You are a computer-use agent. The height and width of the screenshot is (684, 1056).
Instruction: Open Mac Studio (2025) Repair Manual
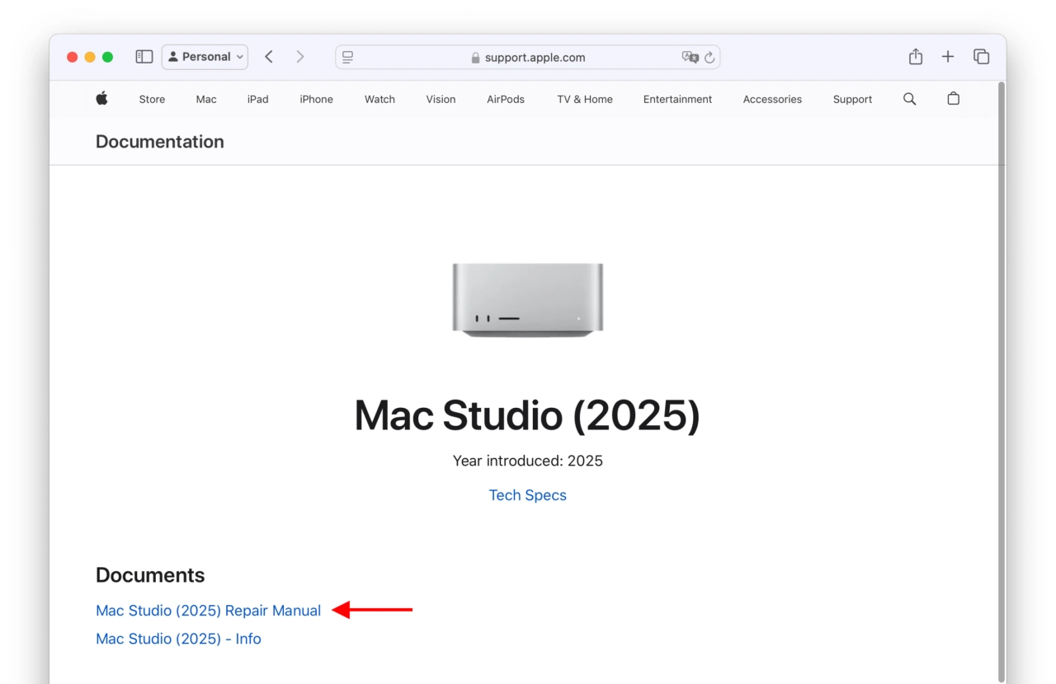pyautogui.click(x=209, y=611)
